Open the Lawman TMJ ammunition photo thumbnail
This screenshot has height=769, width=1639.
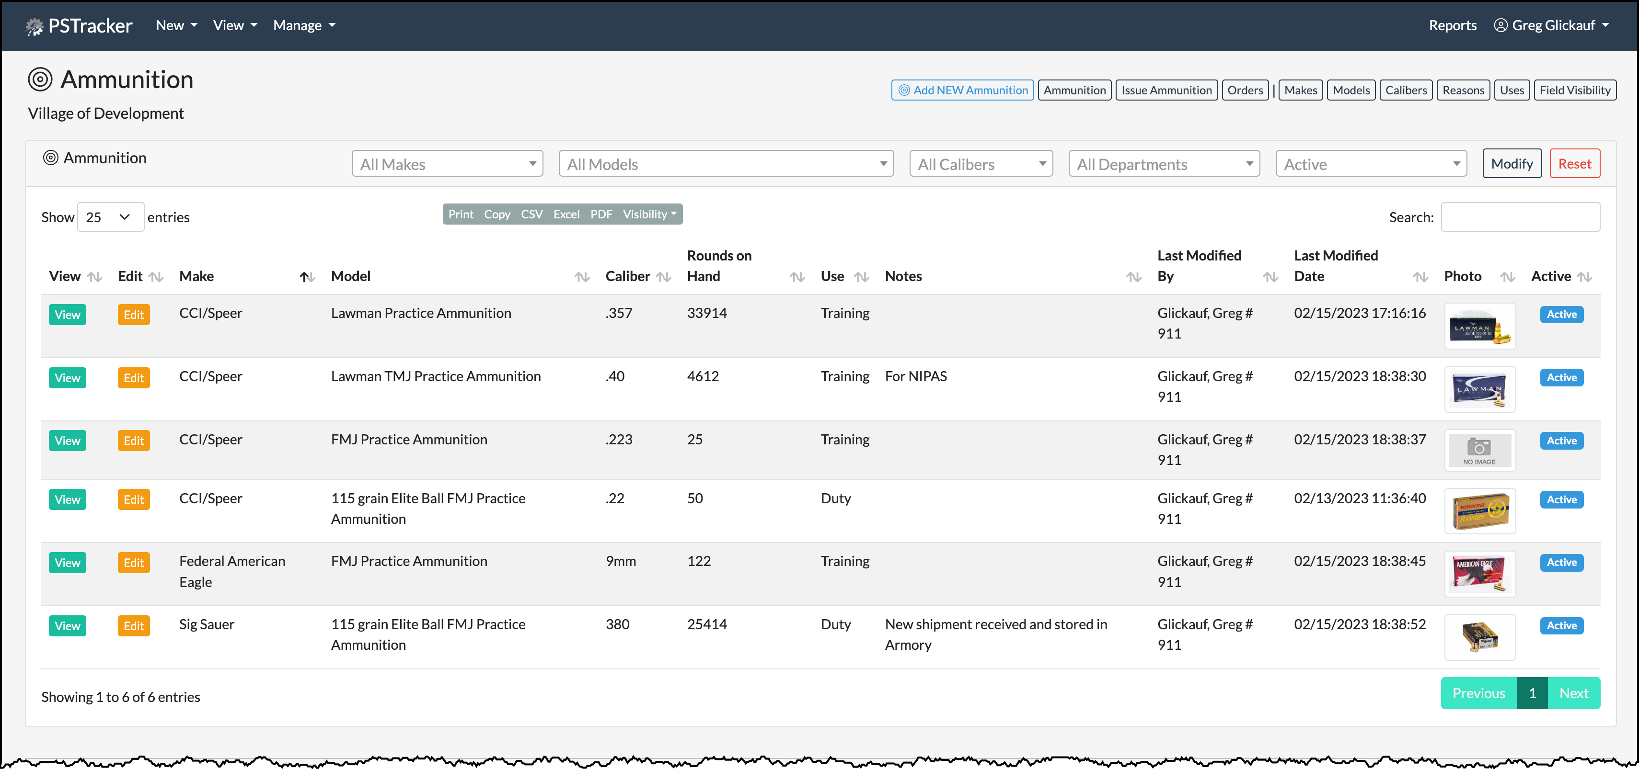[1479, 389]
